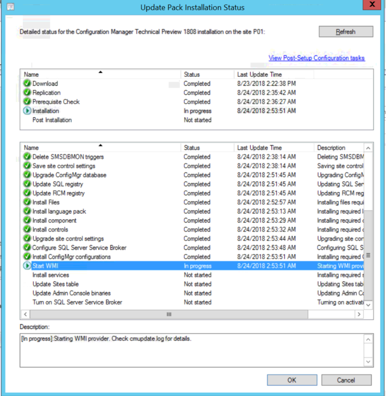Image resolution: width=386 pixels, height=396 pixels.
Task: Click in-progress arrow icon beside Installation
Action: point(27,110)
